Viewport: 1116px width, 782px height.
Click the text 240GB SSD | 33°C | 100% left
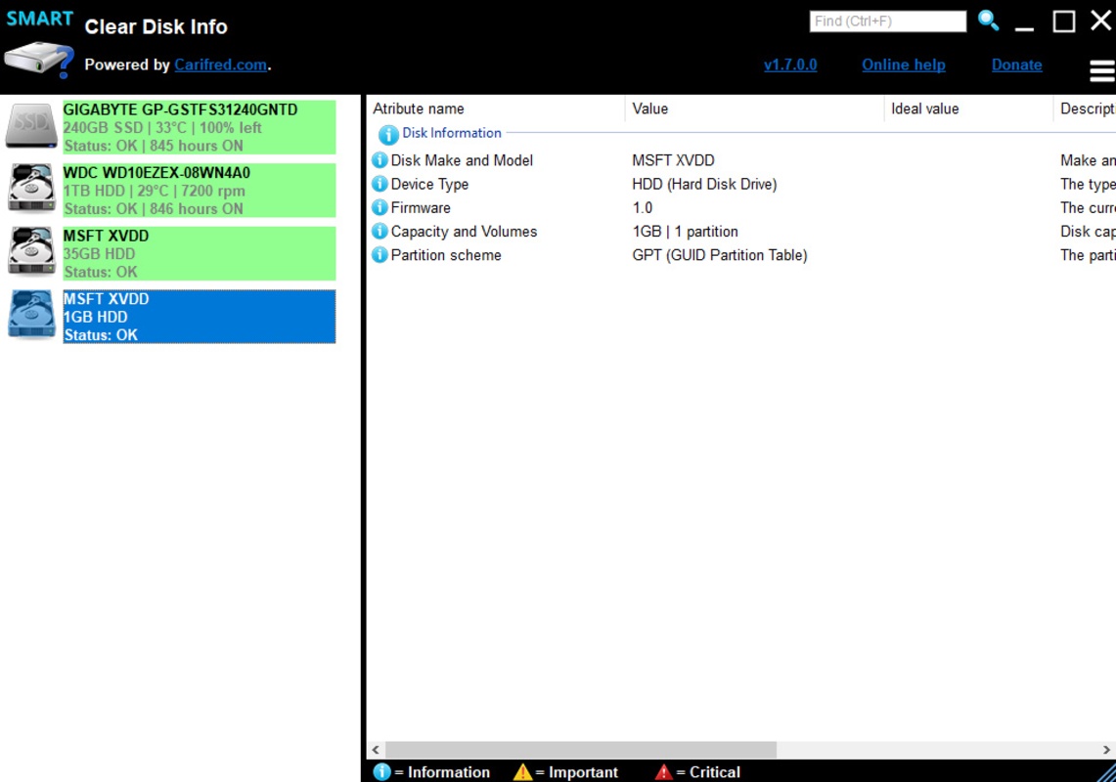pos(162,128)
